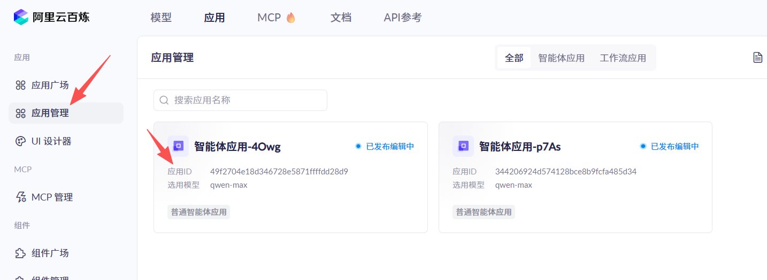
Task: Click qwen-max model on 智能体应用-4Owg card
Action: tap(229, 185)
